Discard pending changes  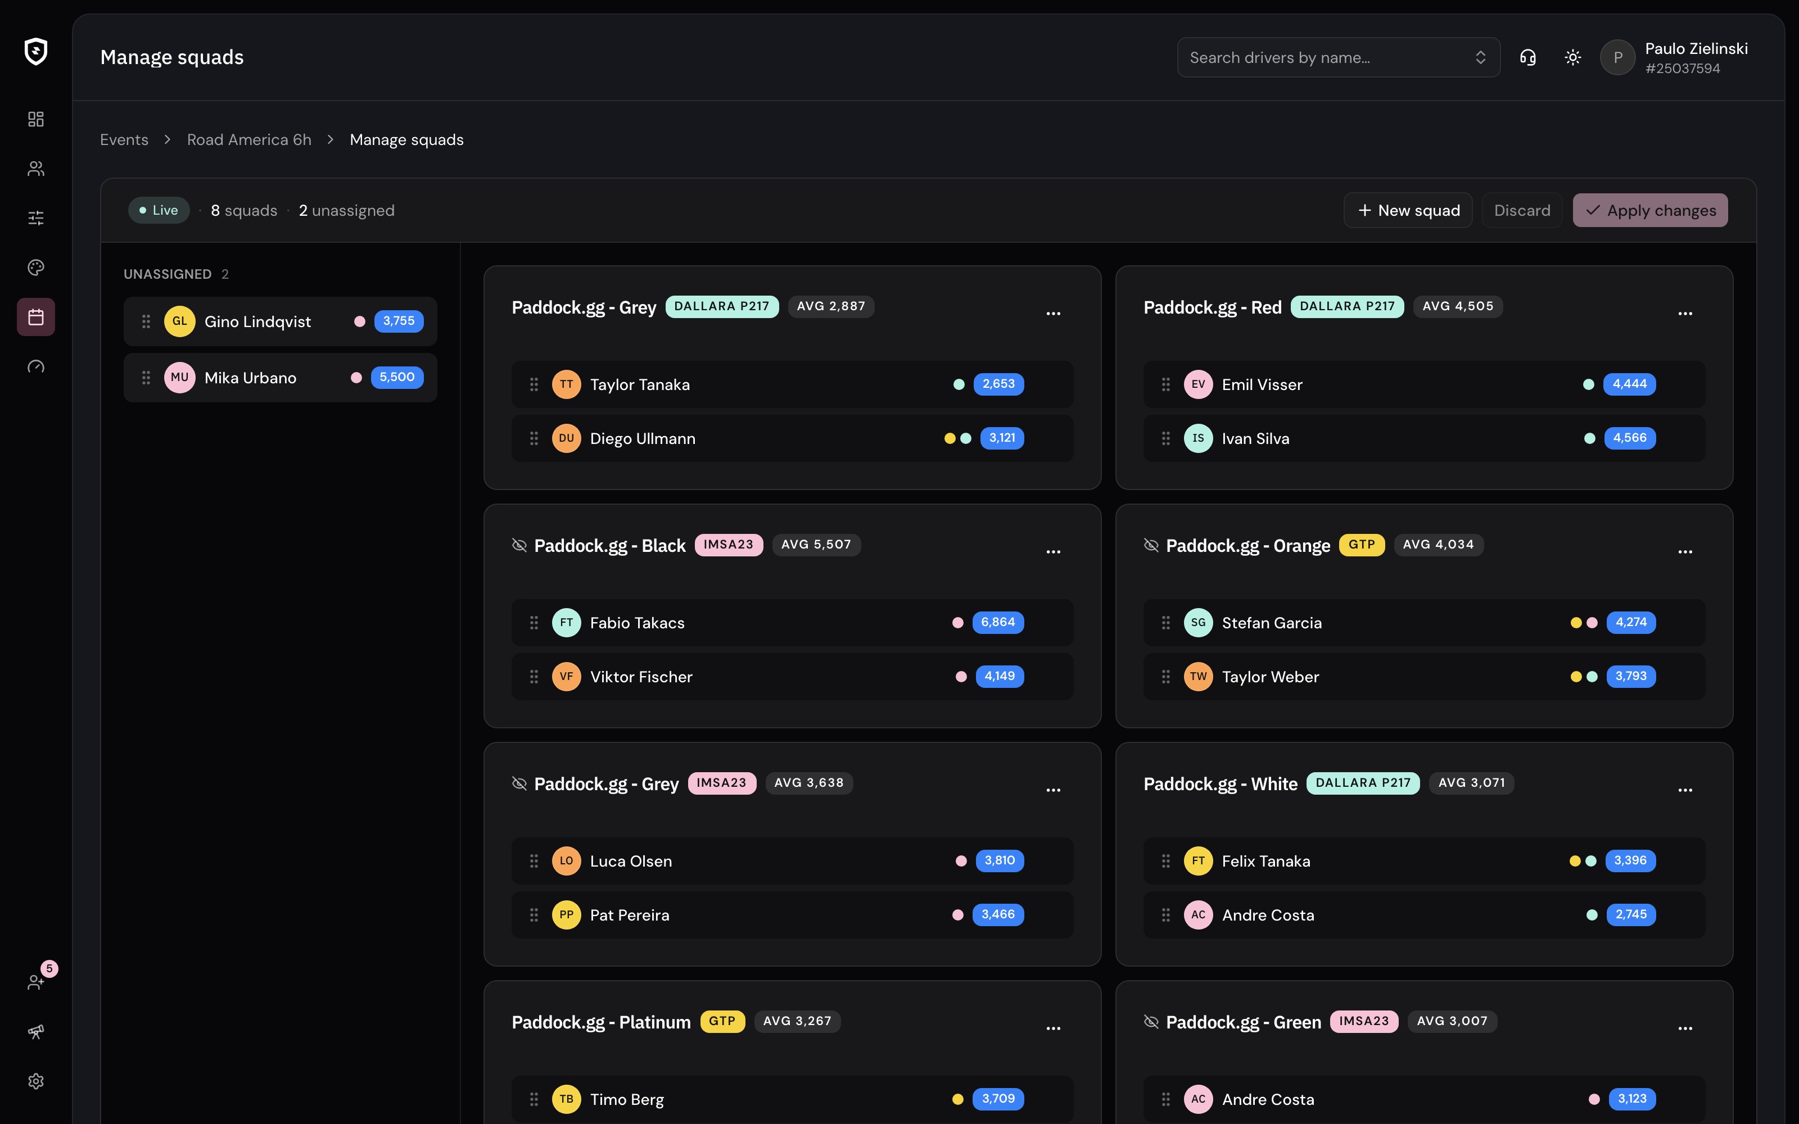pyautogui.click(x=1522, y=210)
